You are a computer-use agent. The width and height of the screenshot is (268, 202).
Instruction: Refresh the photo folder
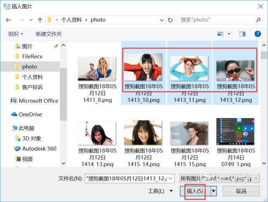(170, 20)
